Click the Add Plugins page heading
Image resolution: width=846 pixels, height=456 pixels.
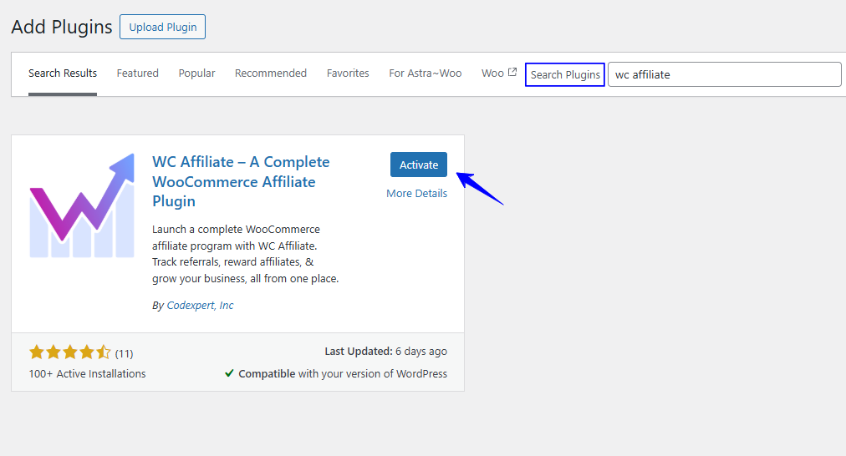tap(62, 27)
